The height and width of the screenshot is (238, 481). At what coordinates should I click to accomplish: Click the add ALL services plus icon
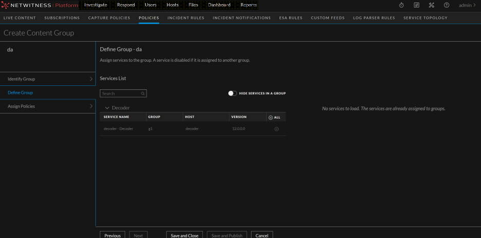coord(271,117)
